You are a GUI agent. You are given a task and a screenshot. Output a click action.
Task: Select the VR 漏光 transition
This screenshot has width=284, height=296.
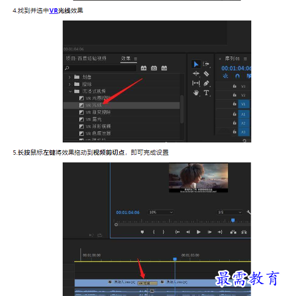(x=121, y=119)
